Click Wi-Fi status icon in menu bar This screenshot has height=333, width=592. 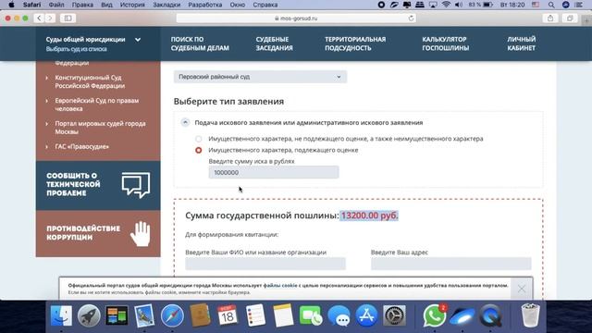pyautogui.click(x=446, y=5)
